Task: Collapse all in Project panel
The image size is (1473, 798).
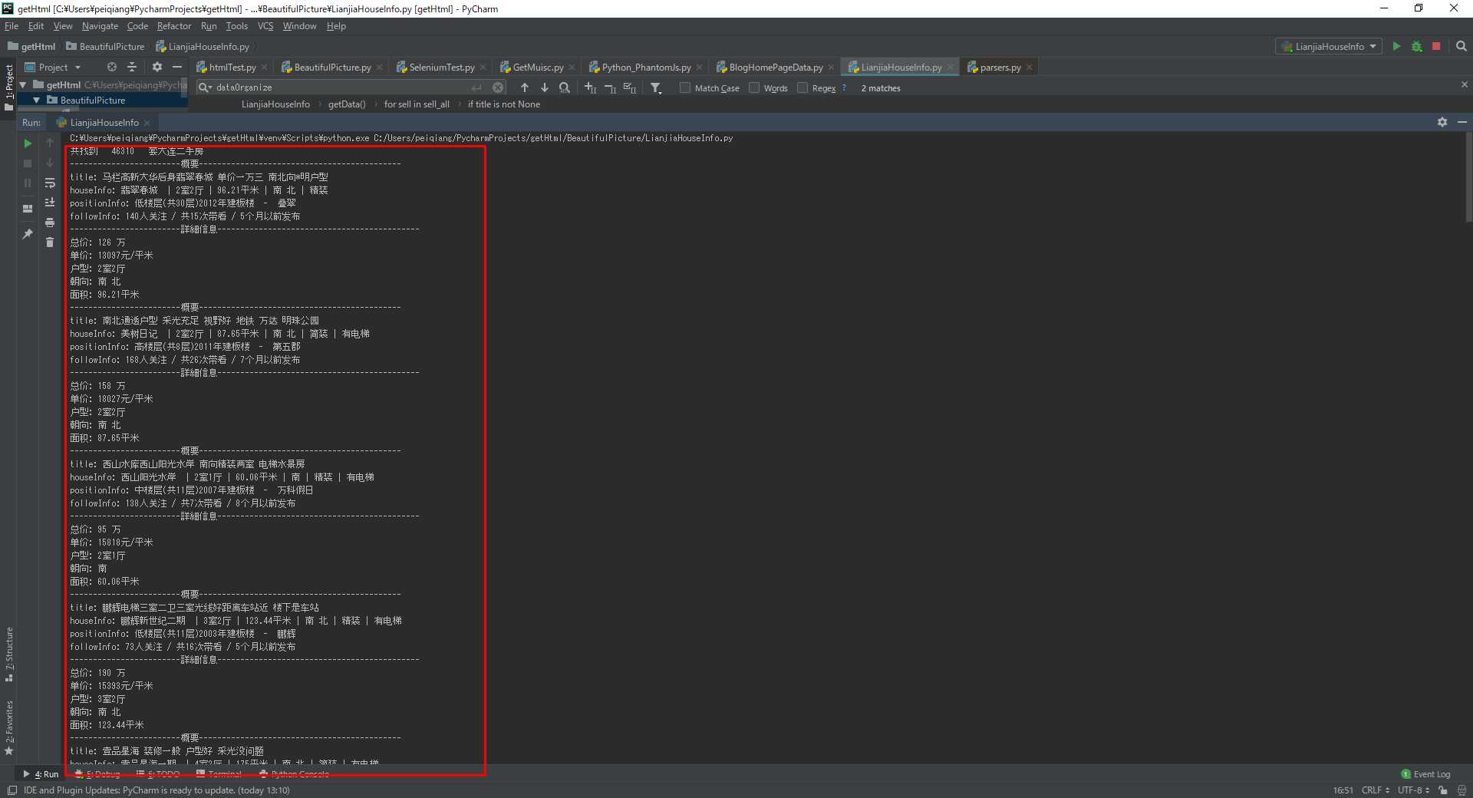Action: (x=132, y=68)
